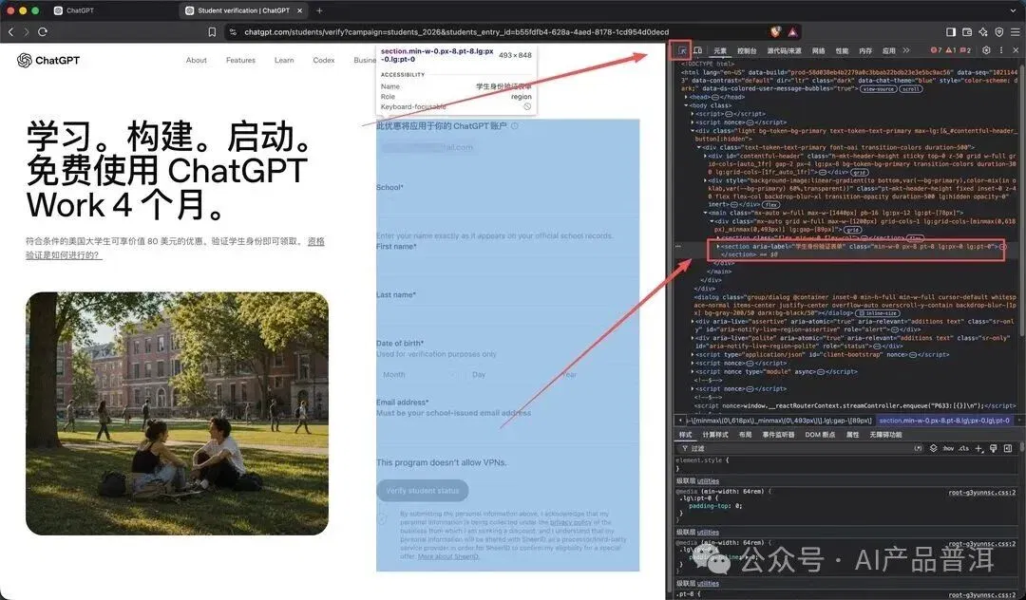Click the CSS layers icon in styles toolbar

tap(933, 448)
